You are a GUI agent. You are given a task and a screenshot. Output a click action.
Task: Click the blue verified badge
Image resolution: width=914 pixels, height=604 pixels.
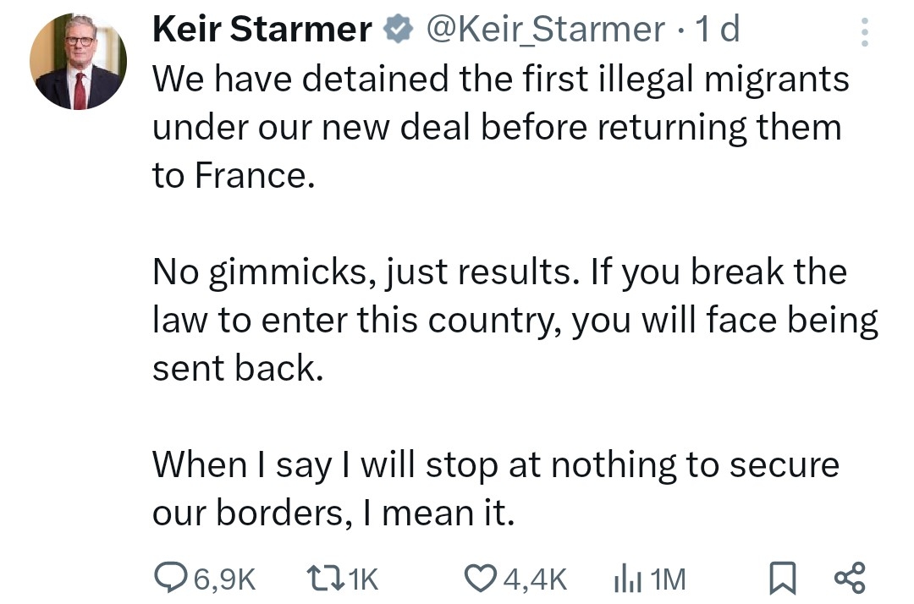click(x=396, y=30)
